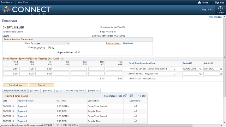Expand the Regular Time reporting code dropdown
Image resolution: width=226 pixels, height=127 pixels.
(x=174, y=74)
